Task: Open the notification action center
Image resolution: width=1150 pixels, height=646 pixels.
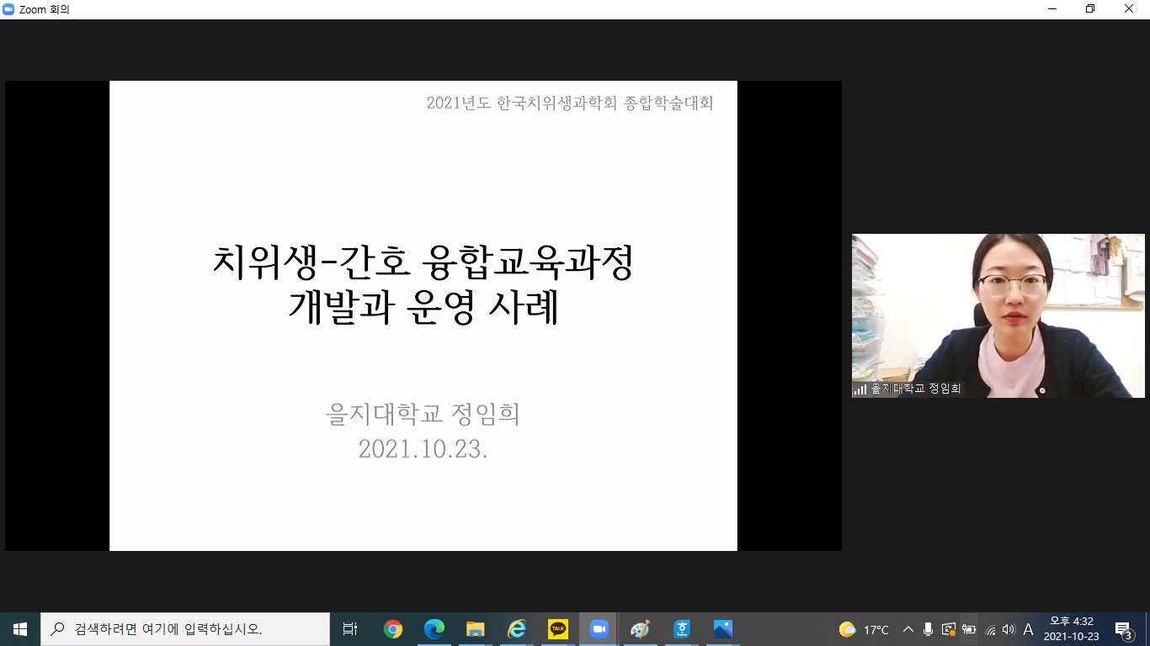Action: pos(1124,629)
